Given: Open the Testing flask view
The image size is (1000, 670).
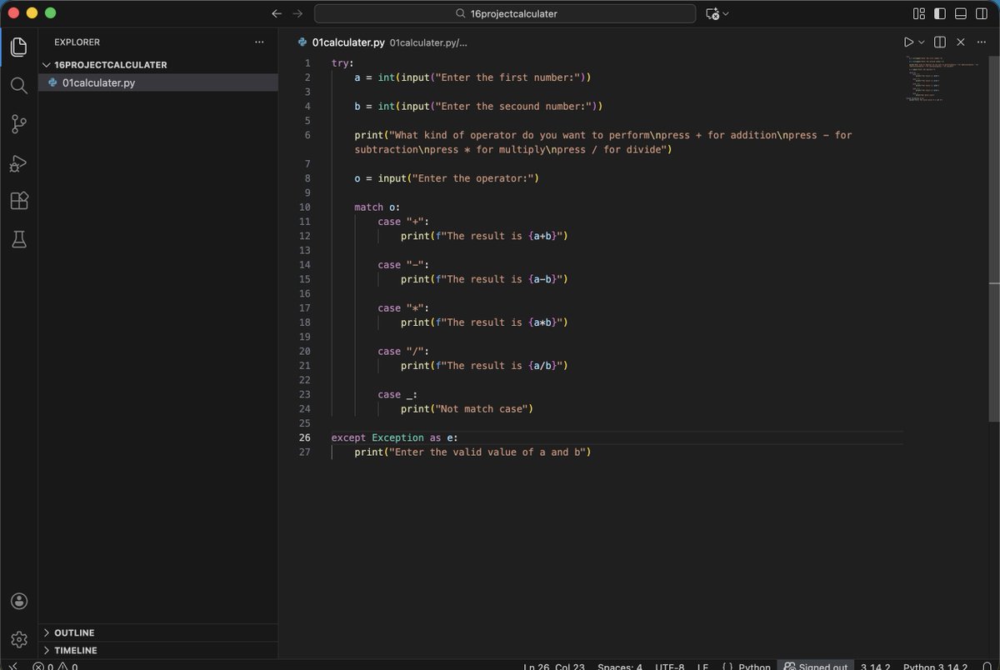Looking at the screenshot, I should pyautogui.click(x=18, y=240).
